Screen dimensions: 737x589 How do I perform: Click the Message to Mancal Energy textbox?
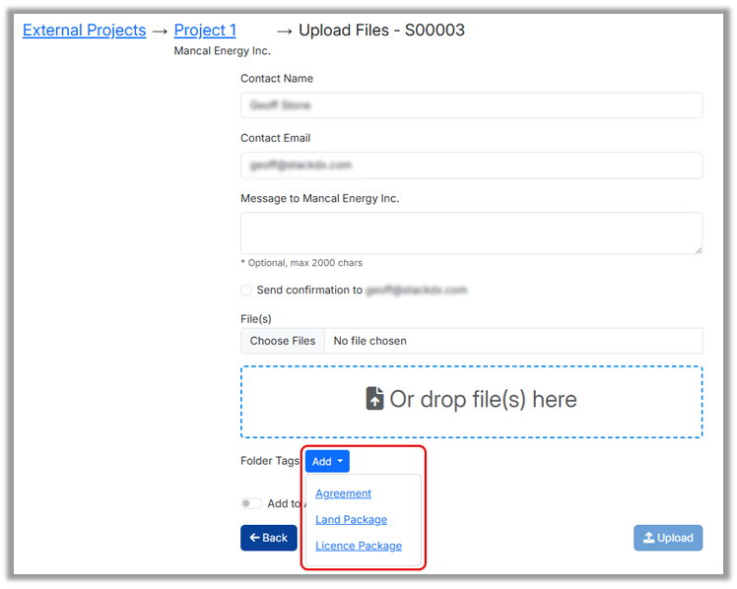click(x=471, y=233)
